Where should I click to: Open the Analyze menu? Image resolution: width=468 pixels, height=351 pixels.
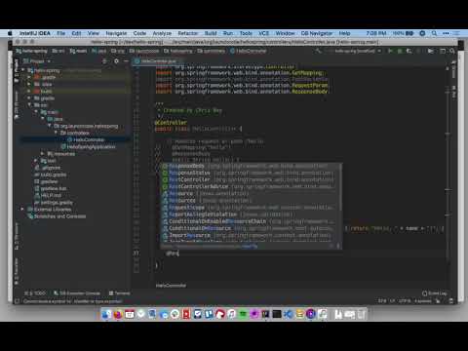click(162, 33)
